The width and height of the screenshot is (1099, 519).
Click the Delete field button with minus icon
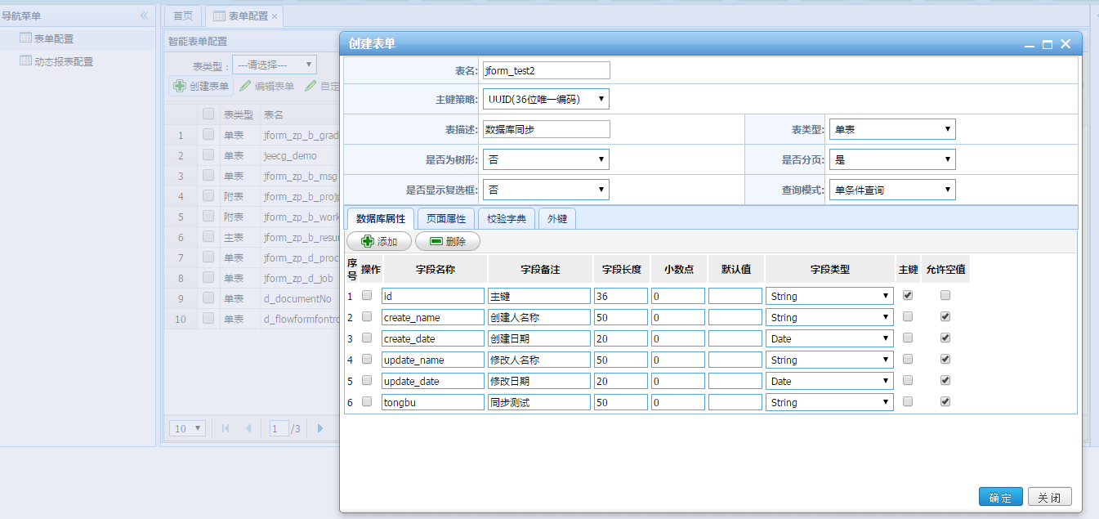(x=447, y=241)
